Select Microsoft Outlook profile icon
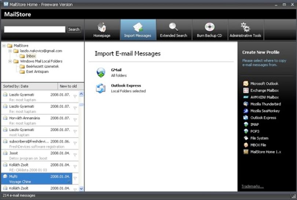 [x=246, y=84]
